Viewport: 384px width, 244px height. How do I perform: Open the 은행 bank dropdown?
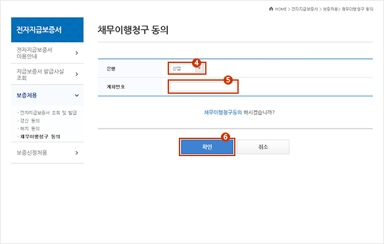click(x=187, y=68)
